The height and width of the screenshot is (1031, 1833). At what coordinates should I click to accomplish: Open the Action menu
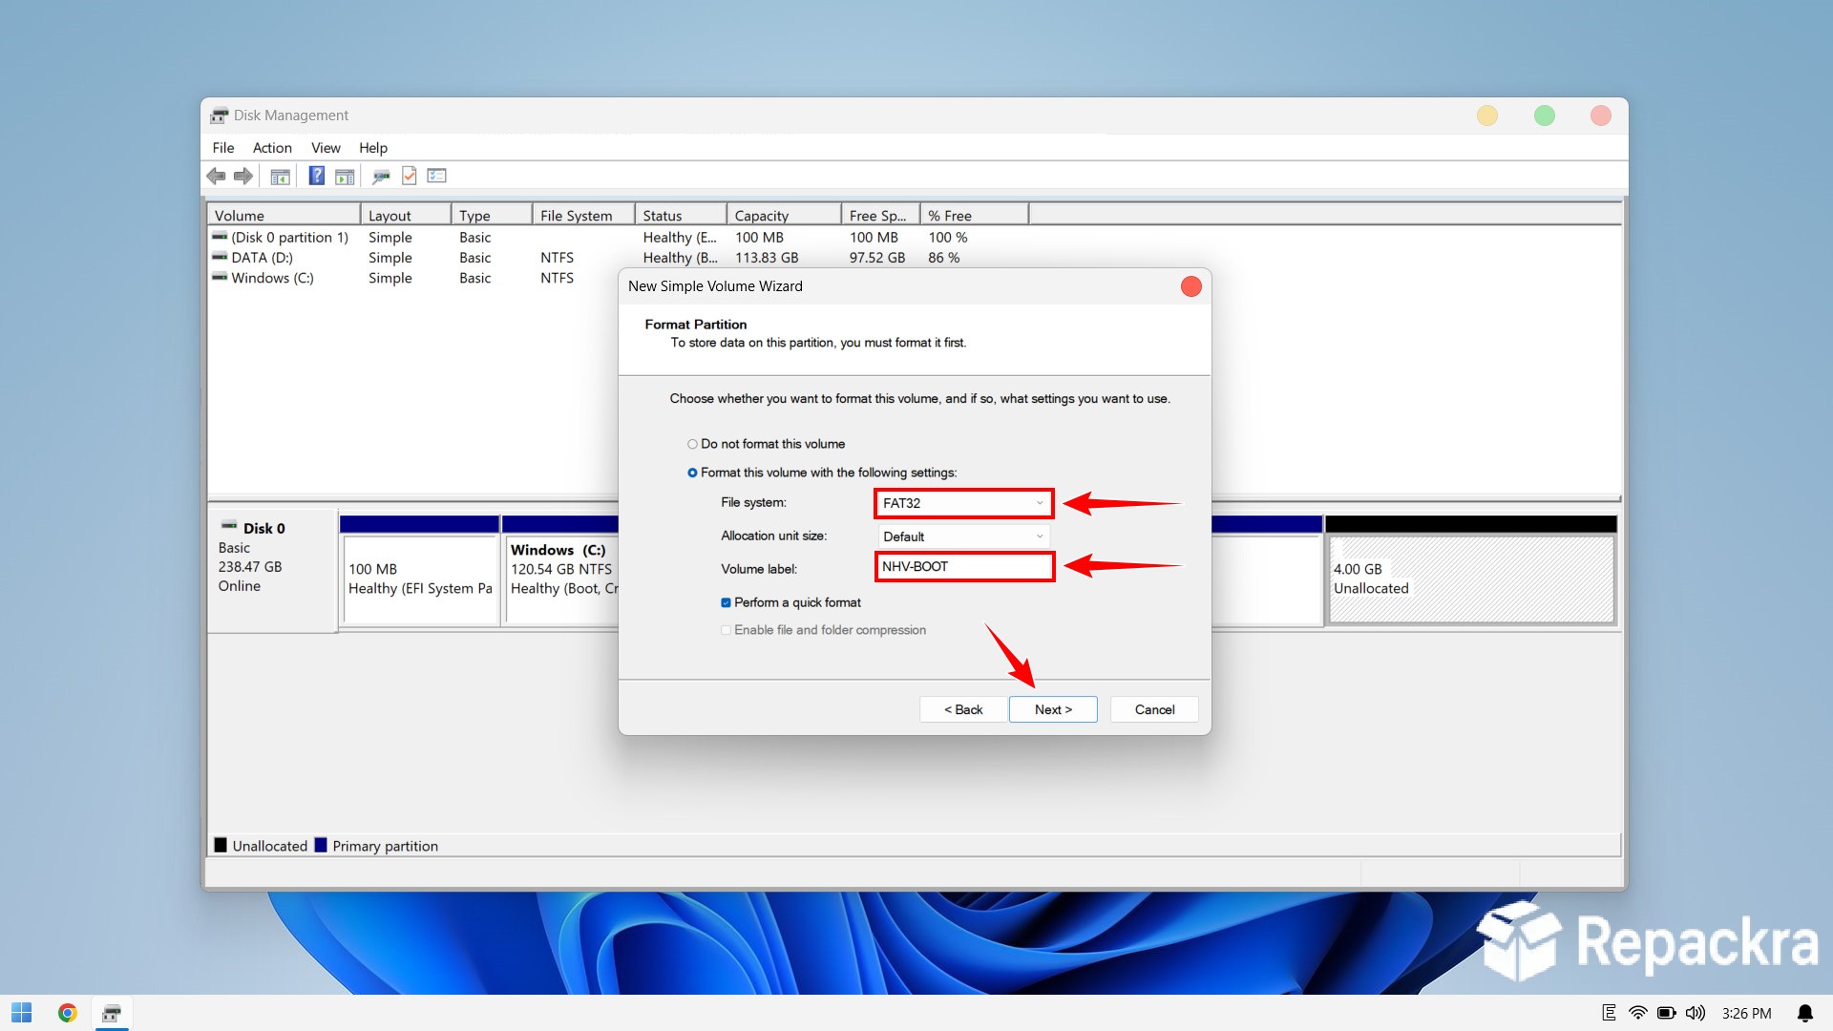pos(272,148)
